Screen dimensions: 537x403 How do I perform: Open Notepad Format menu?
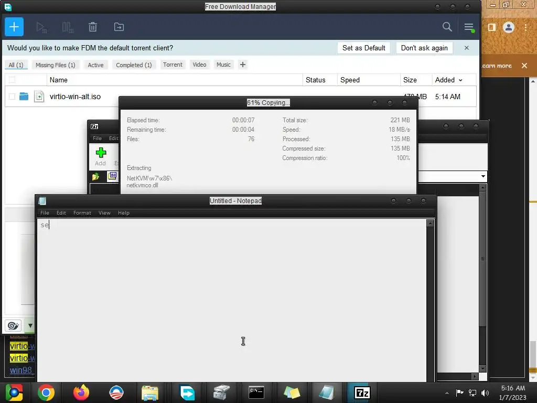pos(82,213)
